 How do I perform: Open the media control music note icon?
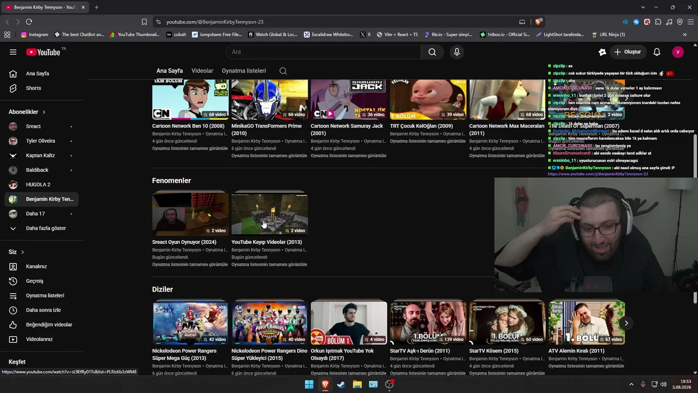669,22
